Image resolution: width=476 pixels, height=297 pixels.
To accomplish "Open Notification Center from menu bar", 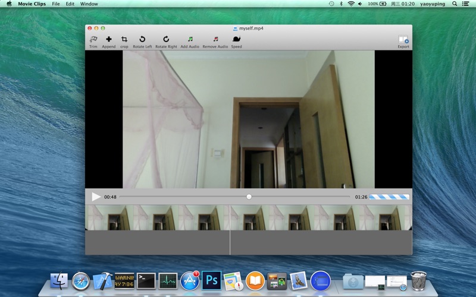I will coord(465,4).
